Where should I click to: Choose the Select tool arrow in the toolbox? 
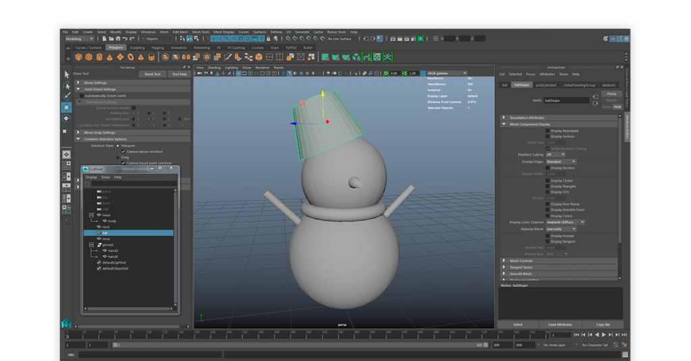66,75
